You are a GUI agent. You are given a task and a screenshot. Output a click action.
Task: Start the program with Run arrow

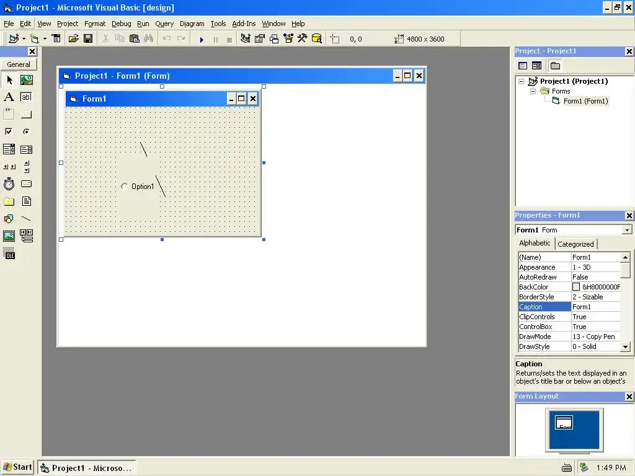click(202, 39)
